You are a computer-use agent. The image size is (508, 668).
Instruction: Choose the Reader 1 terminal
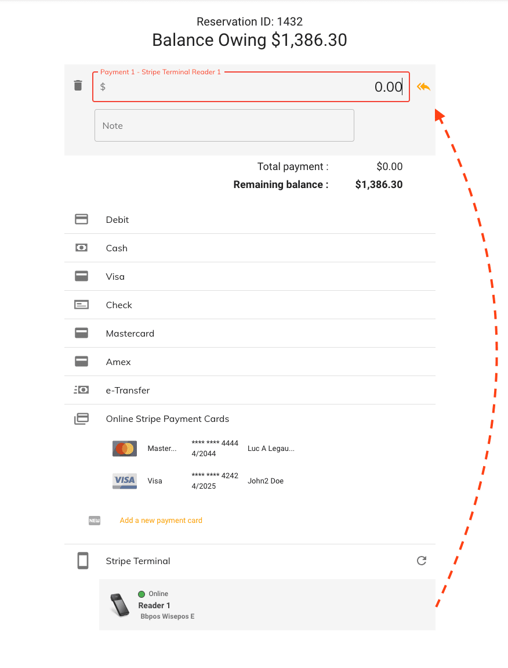pyautogui.click(x=267, y=605)
